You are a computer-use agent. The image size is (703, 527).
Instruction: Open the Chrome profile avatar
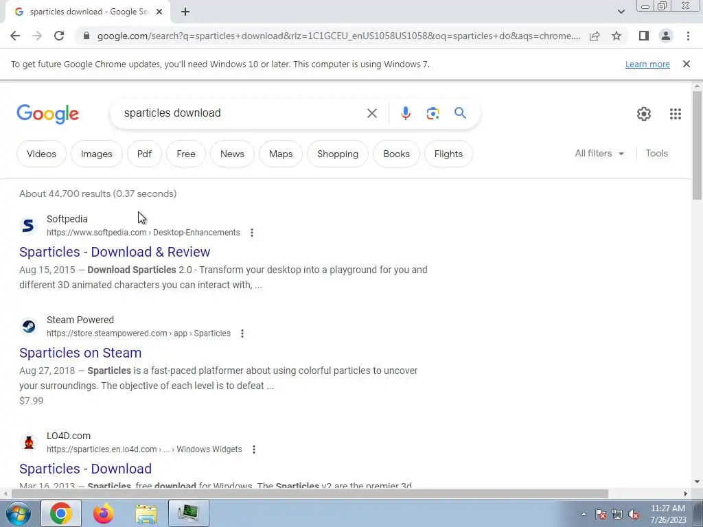666,36
